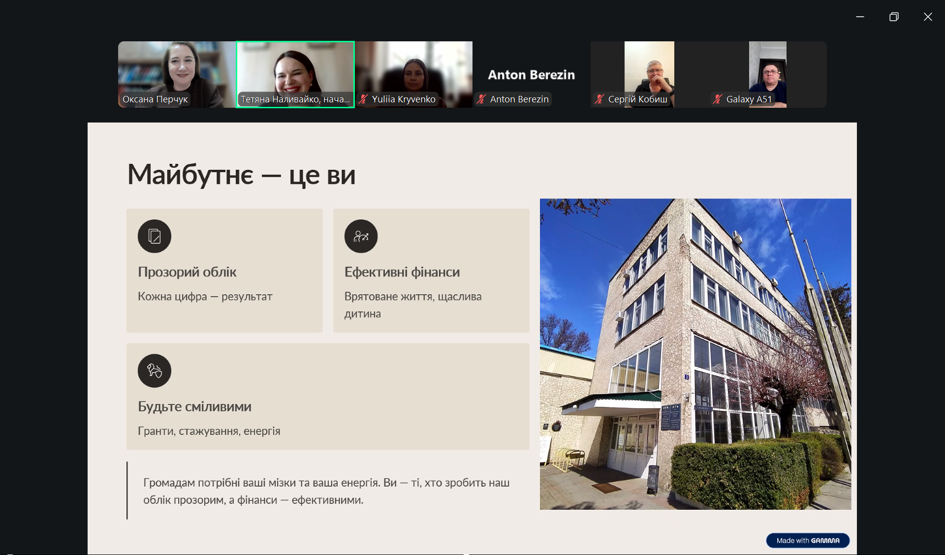Image resolution: width=945 pixels, height=555 pixels.
Task: Click the Будьте сміливими circular icon
Action: point(155,370)
